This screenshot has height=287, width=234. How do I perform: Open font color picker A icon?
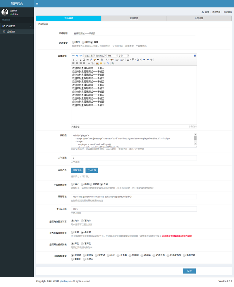pos(106,60)
